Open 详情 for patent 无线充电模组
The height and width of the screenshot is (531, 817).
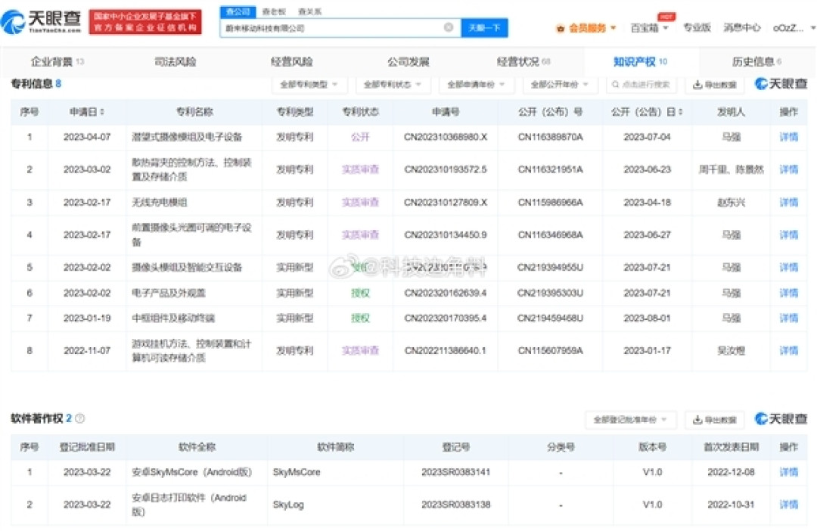pos(788,202)
